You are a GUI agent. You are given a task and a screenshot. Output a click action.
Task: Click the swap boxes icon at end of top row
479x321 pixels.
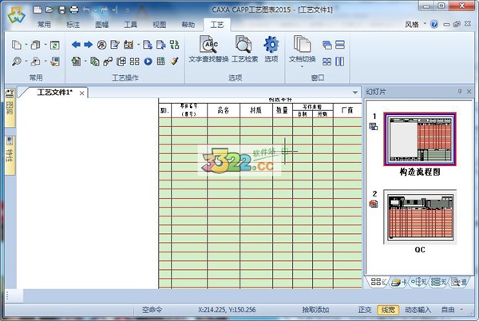[174, 45]
